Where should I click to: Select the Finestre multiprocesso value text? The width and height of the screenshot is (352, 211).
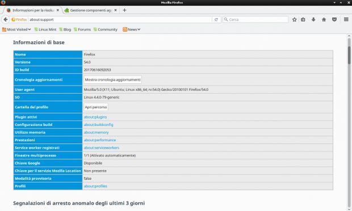pos(110,155)
